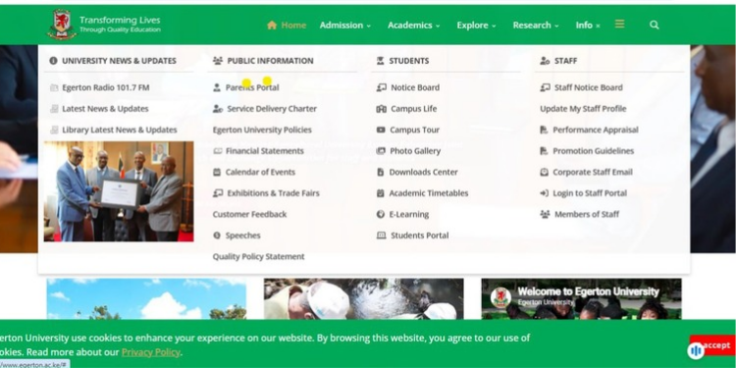Image resolution: width=736 pixels, height=368 pixels.
Task: Expand the Research dropdown menu
Action: (x=536, y=26)
